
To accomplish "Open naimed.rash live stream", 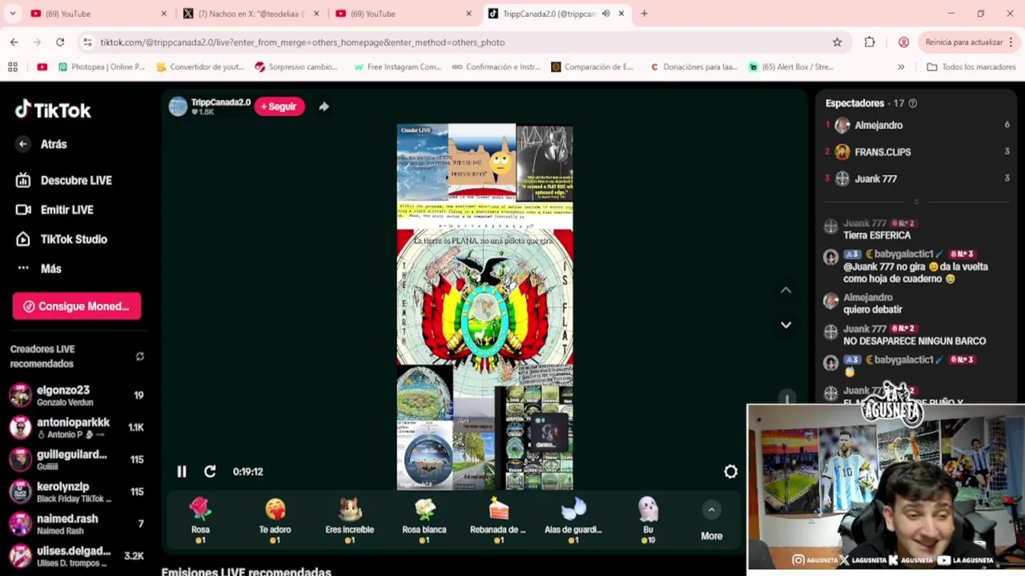I will [x=76, y=523].
